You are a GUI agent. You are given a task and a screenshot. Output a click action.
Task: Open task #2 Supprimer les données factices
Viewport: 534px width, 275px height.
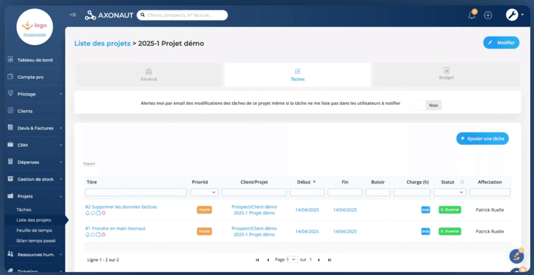[x=121, y=207]
